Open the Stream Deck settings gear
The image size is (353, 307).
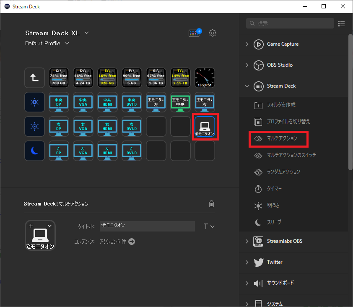213,33
